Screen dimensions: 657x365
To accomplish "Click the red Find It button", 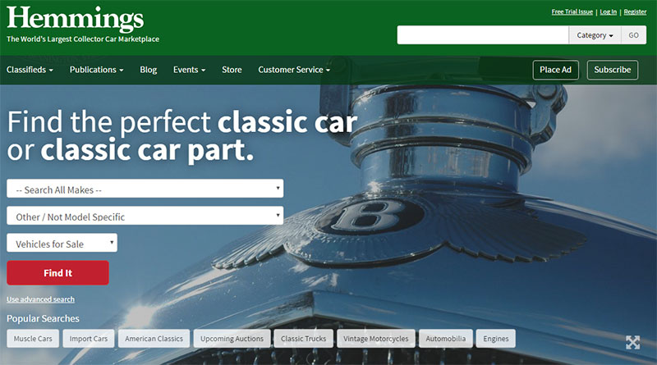I will (57, 273).
